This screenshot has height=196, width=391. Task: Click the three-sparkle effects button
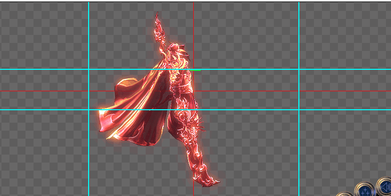[x=364, y=190]
